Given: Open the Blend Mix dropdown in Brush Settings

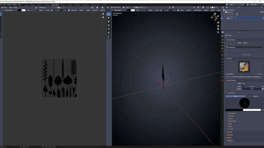Looking at the screenshot, I should click(x=252, y=83).
